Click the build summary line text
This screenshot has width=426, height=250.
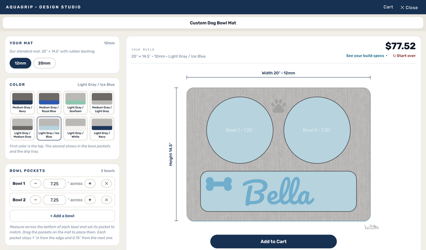(x=169, y=56)
